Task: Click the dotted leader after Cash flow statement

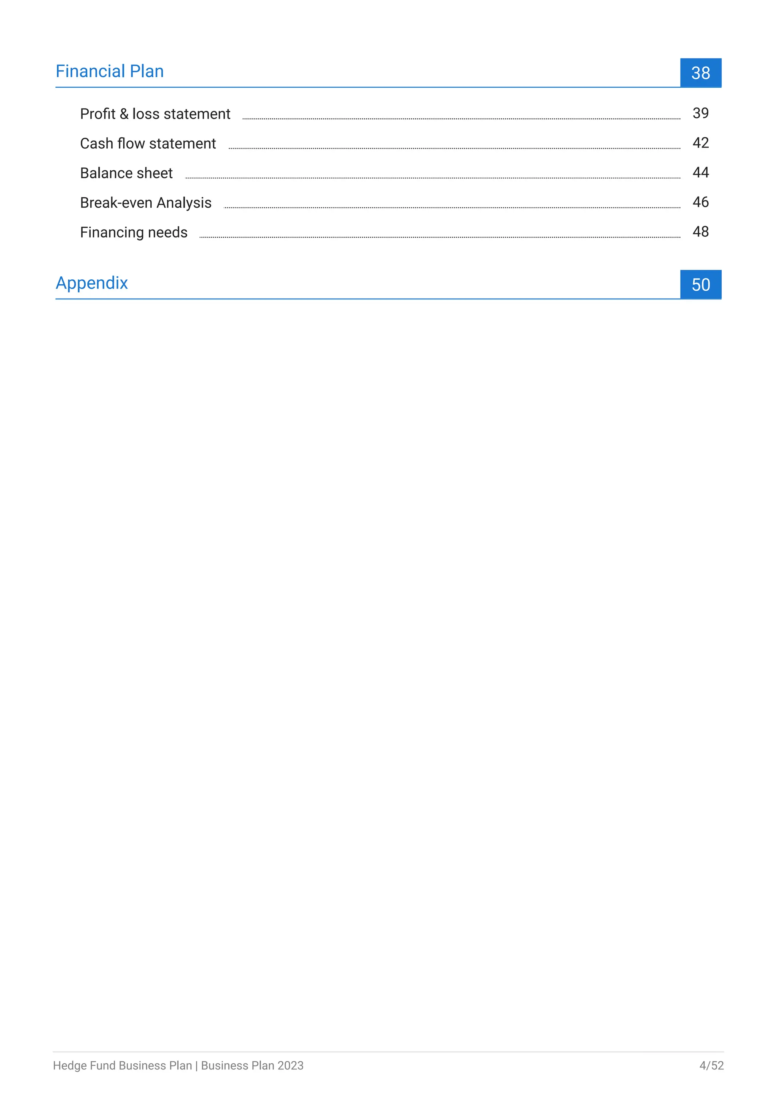Action: 455,148
